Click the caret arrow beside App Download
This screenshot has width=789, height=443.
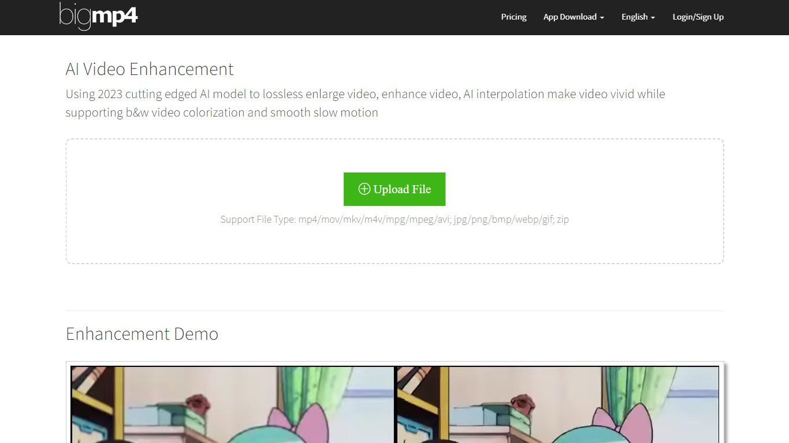pos(602,18)
